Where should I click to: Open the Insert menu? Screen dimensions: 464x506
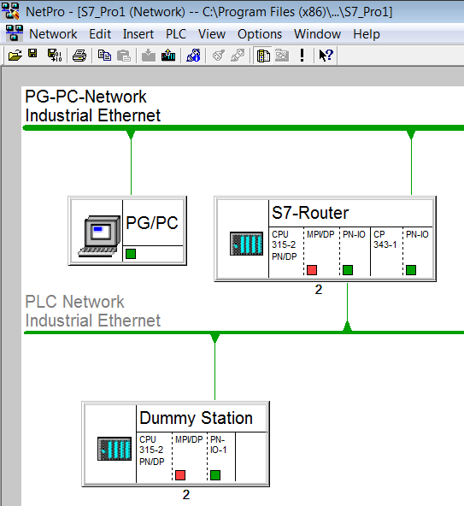(x=138, y=34)
